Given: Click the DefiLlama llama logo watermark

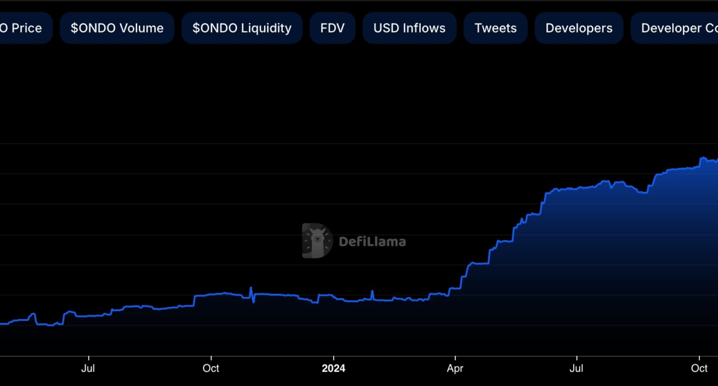Looking at the screenshot, I should tap(317, 241).
